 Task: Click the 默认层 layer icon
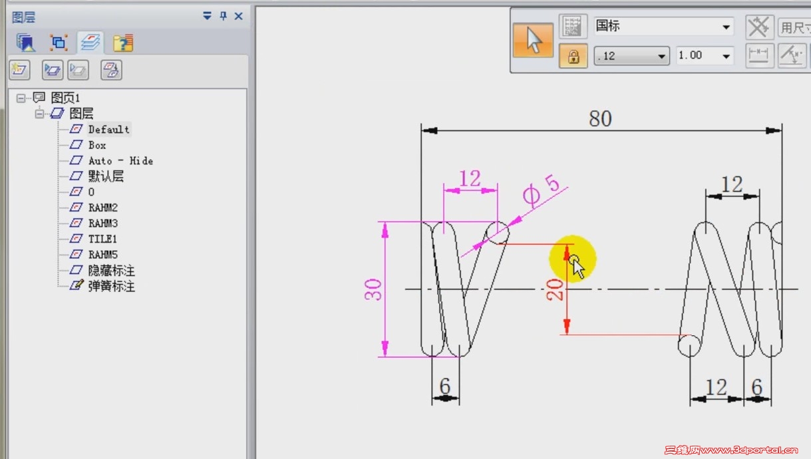(77, 176)
